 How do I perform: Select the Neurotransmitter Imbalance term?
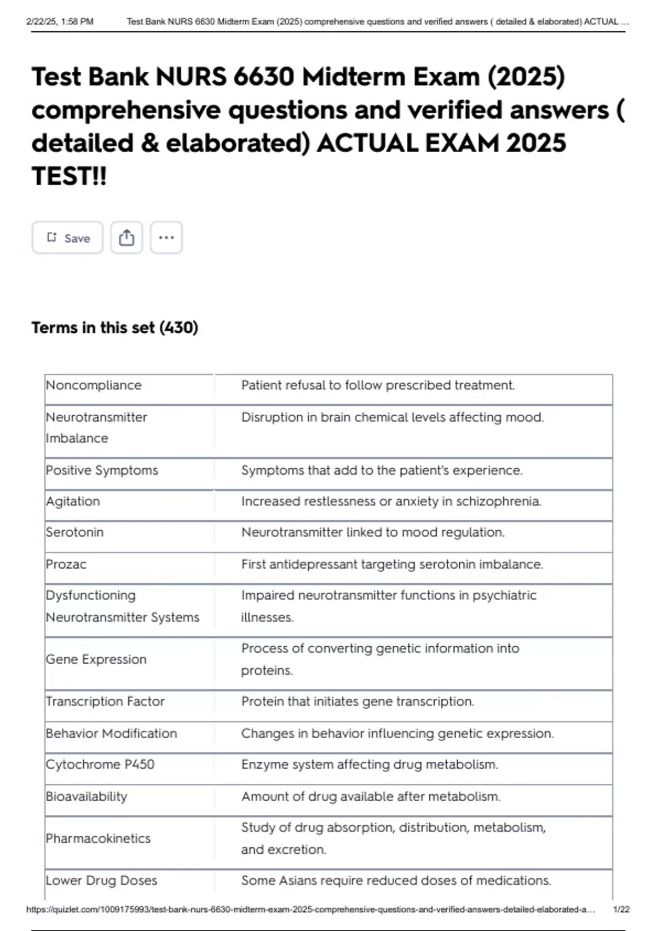click(96, 428)
